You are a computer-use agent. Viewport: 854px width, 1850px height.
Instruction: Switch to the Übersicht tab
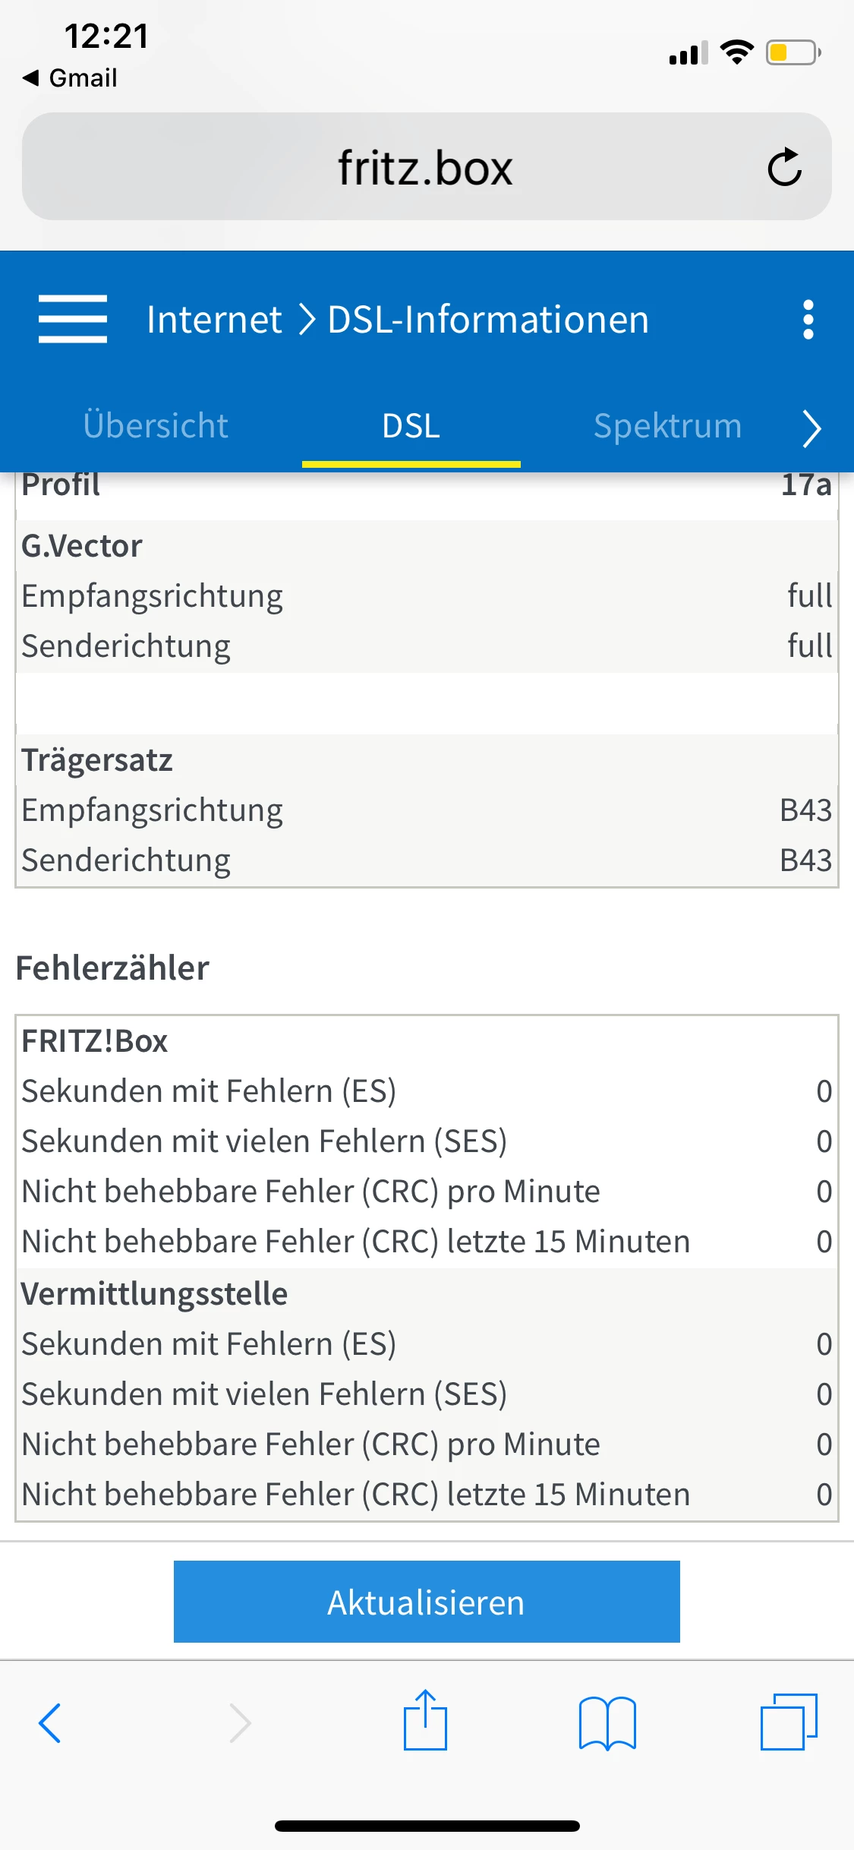tap(156, 426)
